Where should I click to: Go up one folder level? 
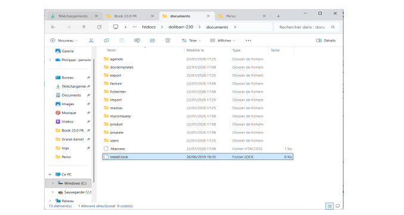click(84, 27)
